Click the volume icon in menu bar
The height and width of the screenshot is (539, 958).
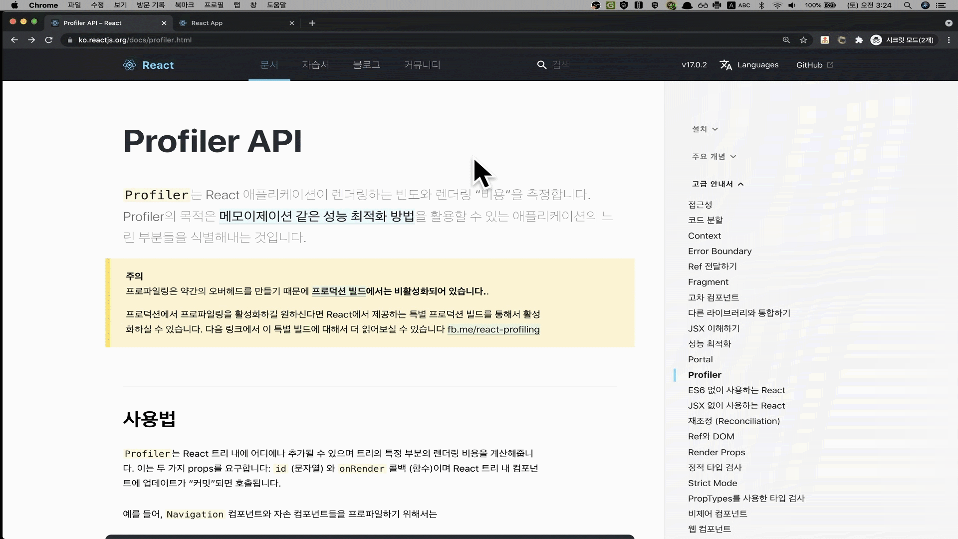point(792,5)
